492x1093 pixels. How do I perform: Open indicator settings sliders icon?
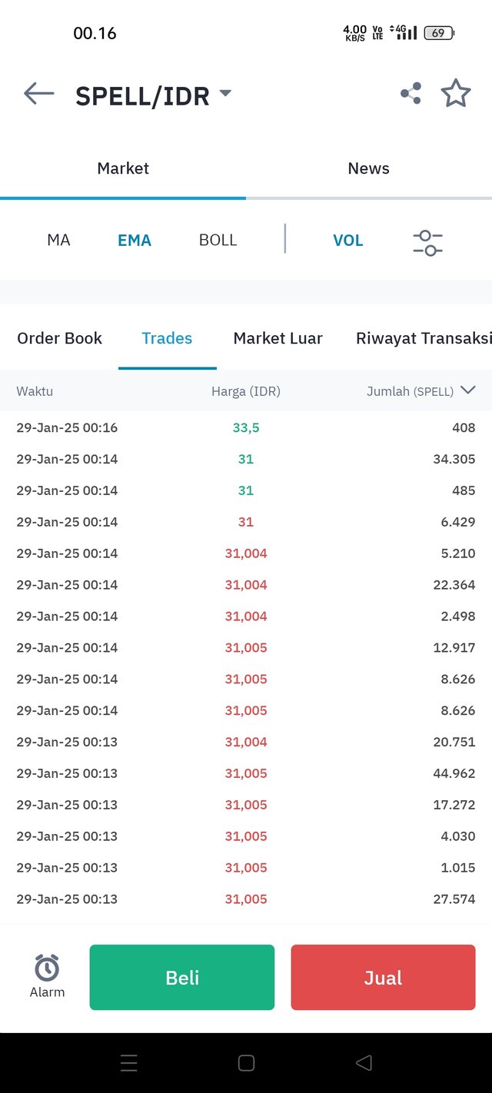(x=427, y=243)
